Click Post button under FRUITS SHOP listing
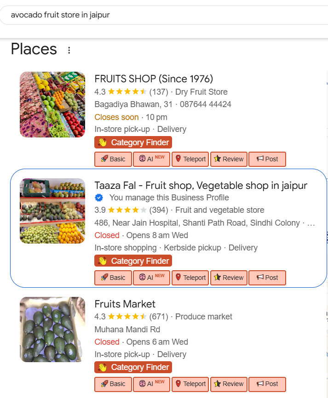 tap(267, 159)
